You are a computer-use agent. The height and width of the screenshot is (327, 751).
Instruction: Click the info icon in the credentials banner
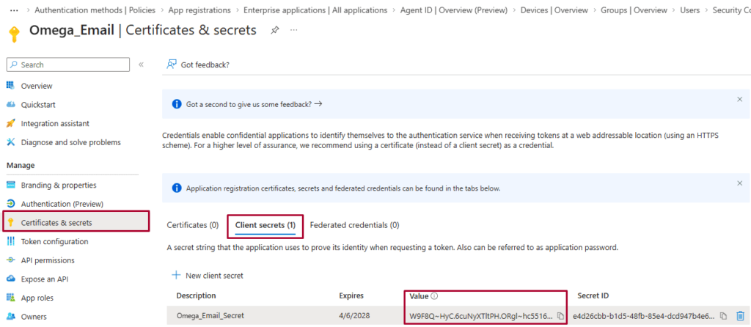[x=177, y=188]
